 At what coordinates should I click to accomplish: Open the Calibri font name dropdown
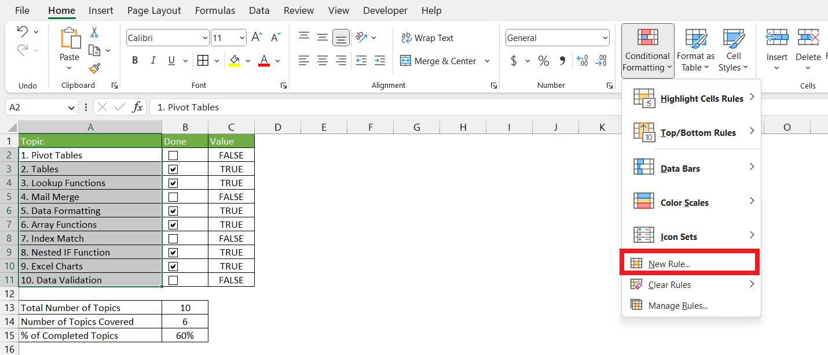click(205, 38)
